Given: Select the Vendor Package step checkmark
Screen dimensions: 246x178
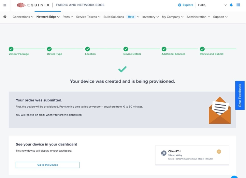Looking at the screenshot, I should pos(11,49).
